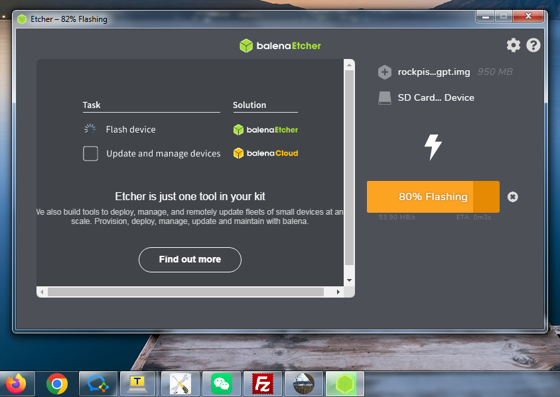
Task: Click the Flash device spinner icon
Action: (90, 129)
